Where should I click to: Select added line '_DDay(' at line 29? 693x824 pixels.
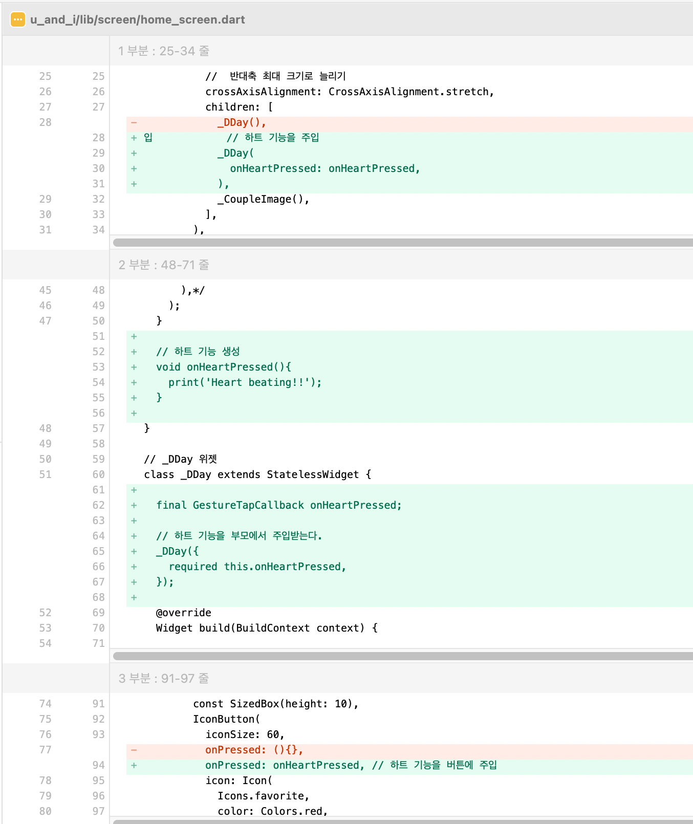(235, 153)
